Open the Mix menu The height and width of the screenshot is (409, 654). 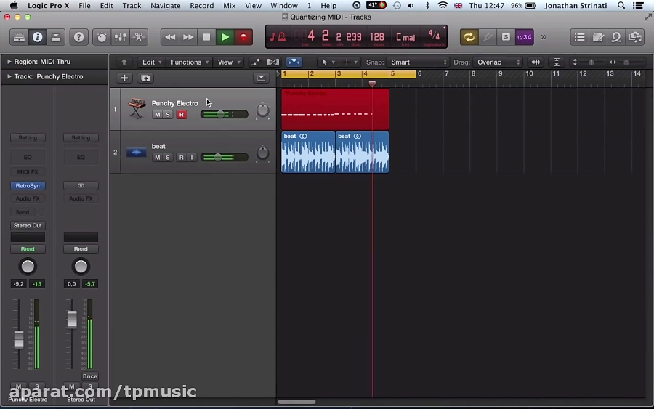click(x=230, y=5)
